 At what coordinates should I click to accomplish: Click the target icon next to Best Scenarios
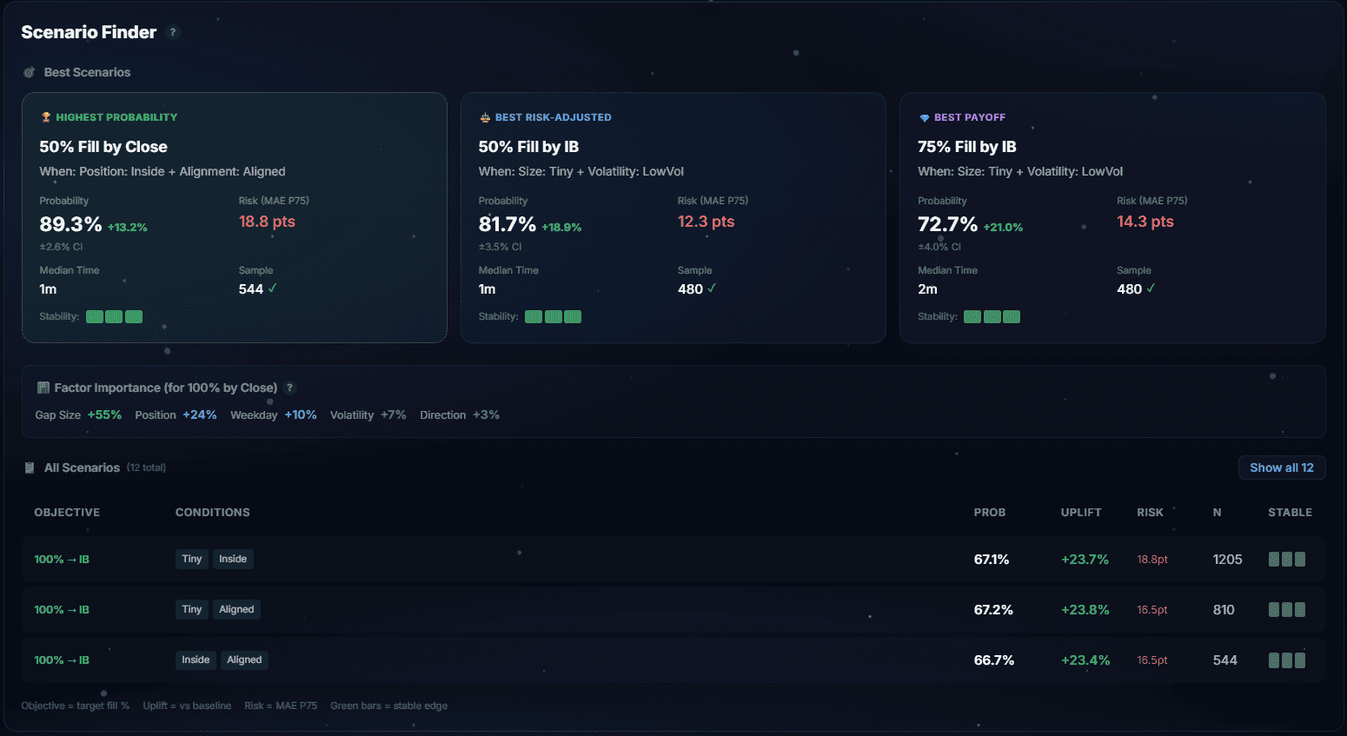[x=30, y=72]
